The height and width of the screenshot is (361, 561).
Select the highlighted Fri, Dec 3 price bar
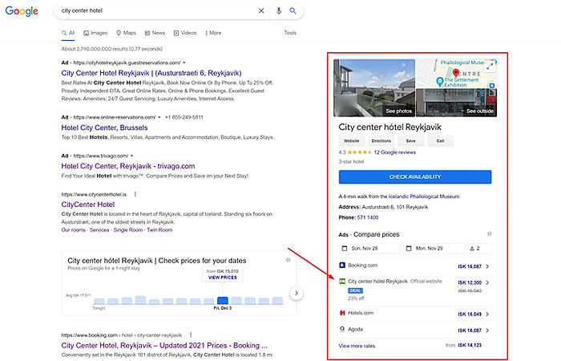pyautogui.click(x=223, y=301)
